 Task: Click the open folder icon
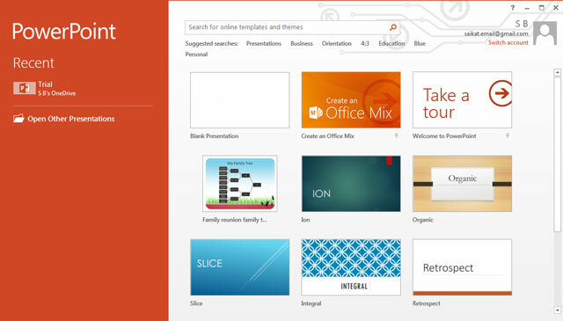[x=18, y=118]
